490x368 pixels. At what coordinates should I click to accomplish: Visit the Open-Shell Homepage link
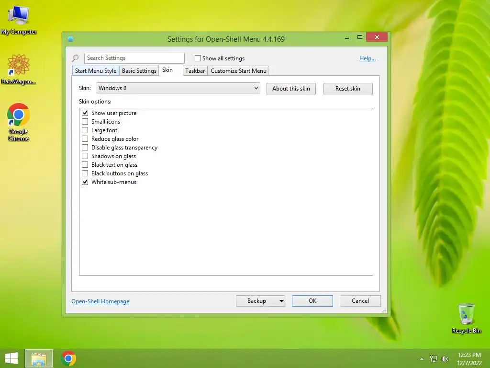(100, 301)
